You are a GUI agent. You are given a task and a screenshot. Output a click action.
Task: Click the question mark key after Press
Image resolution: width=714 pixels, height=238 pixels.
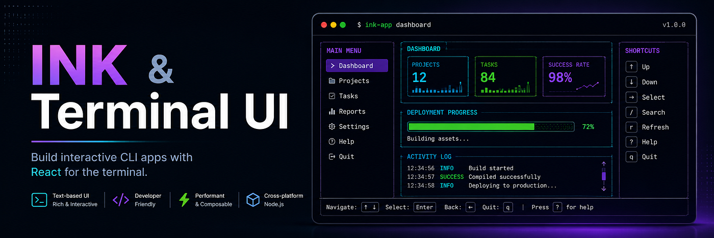[557, 207]
